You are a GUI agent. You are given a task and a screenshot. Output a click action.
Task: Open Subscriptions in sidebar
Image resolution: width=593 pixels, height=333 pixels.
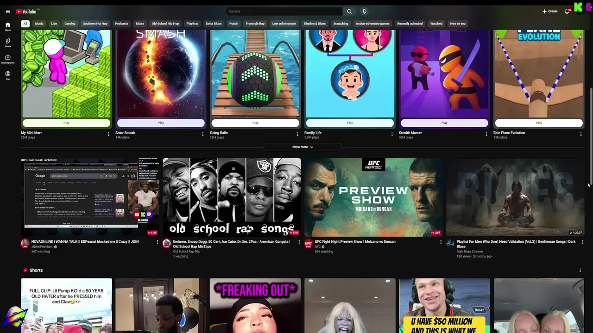point(7,59)
